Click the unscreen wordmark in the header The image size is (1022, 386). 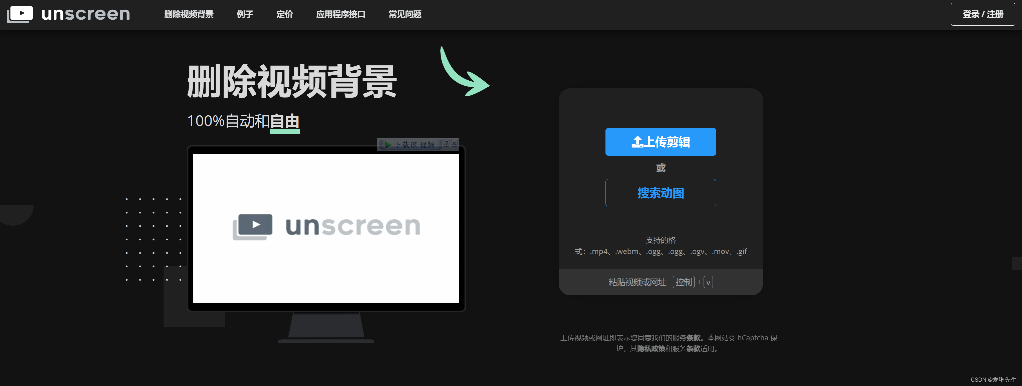pyautogui.click(x=86, y=14)
